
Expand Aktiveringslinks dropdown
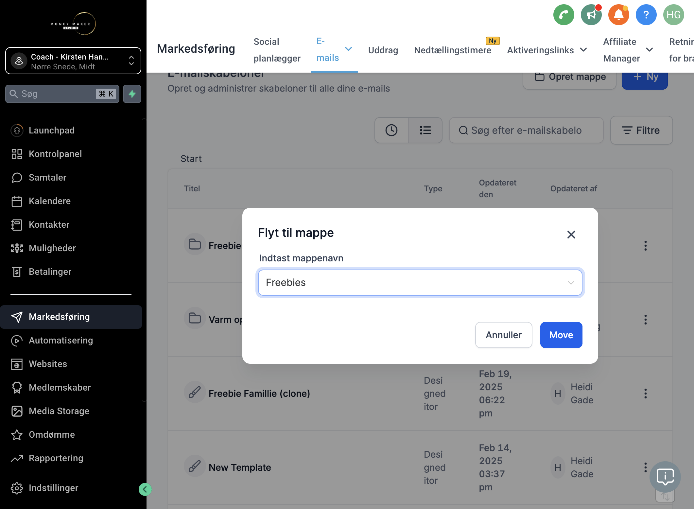pyautogui.click(x=583, y=50)
